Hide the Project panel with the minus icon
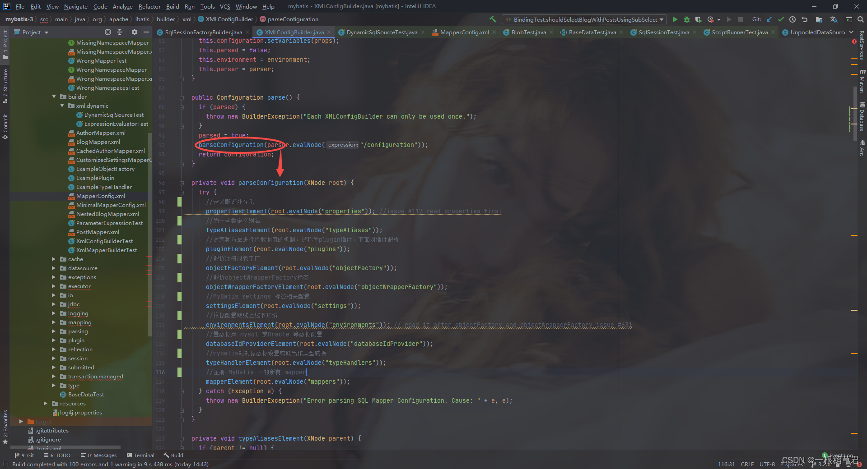867x469 pixels. tap(146, 32)
